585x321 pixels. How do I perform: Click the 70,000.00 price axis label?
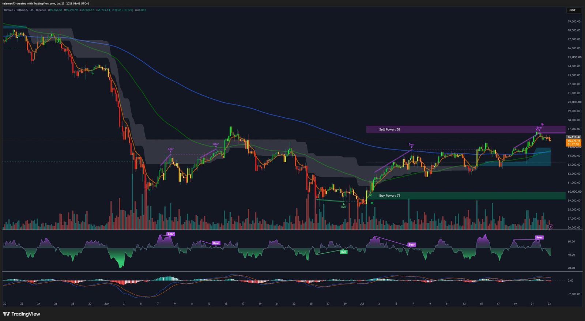(x=574, y=102)
